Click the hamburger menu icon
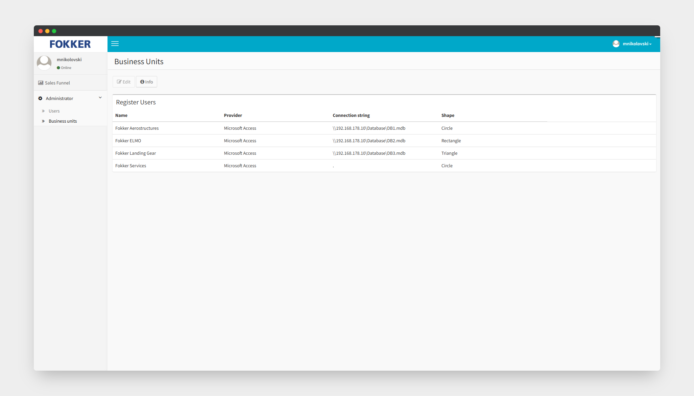Viewport: 694px width, 396px height. pos(115,44)
